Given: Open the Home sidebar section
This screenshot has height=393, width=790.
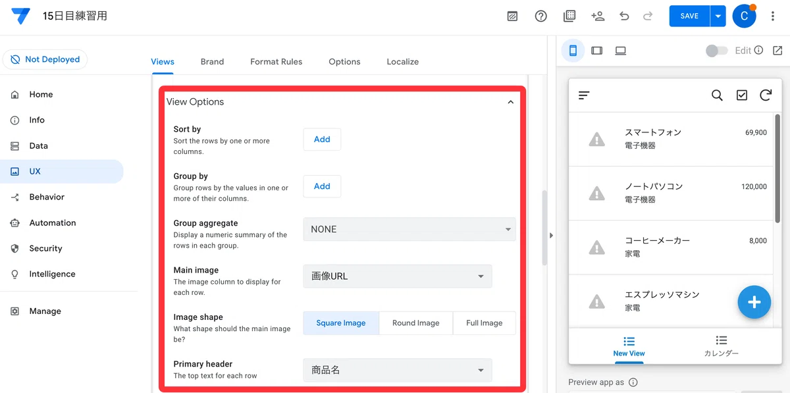Looking at the screenshot, I should coord(63,94).
